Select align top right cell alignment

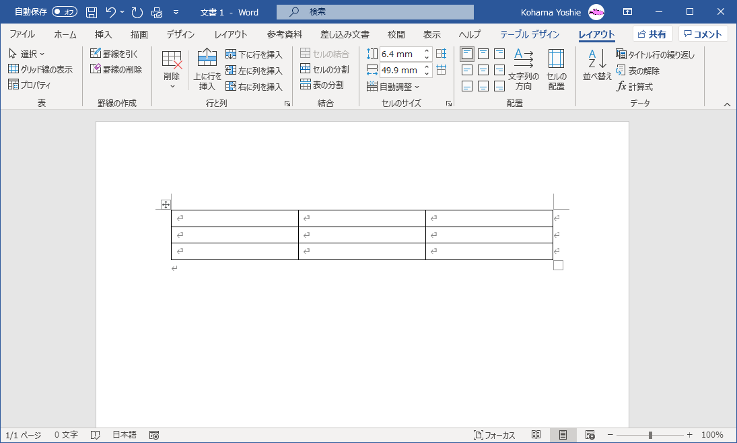coord(499,54)
